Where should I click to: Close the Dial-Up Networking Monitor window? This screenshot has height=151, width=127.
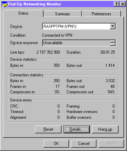pyautogui.click(x=123, y=4)
